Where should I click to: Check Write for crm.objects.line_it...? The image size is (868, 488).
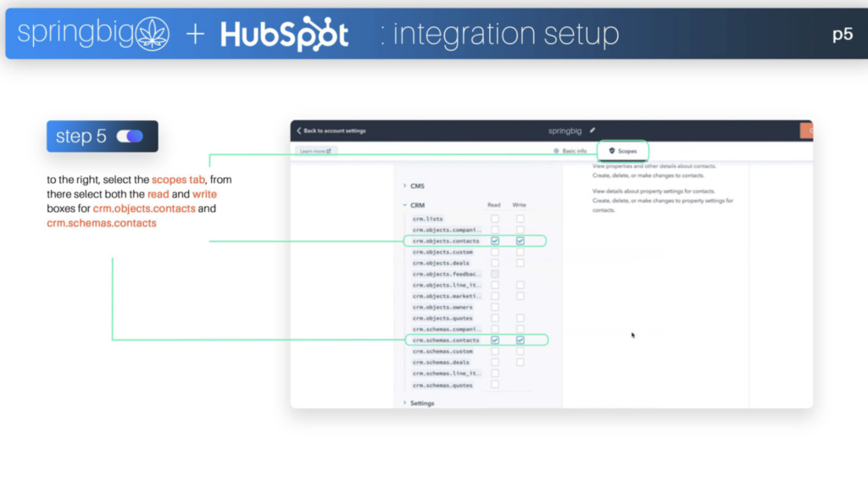click(x=520, y=286)
